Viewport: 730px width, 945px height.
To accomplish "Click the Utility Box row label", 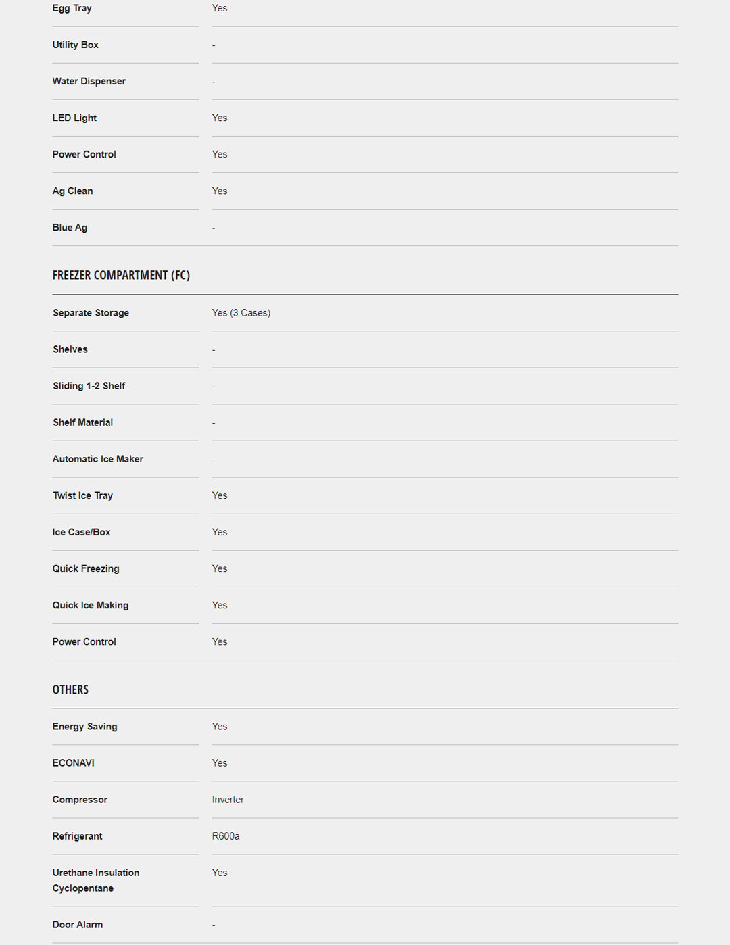I will 76,45.
